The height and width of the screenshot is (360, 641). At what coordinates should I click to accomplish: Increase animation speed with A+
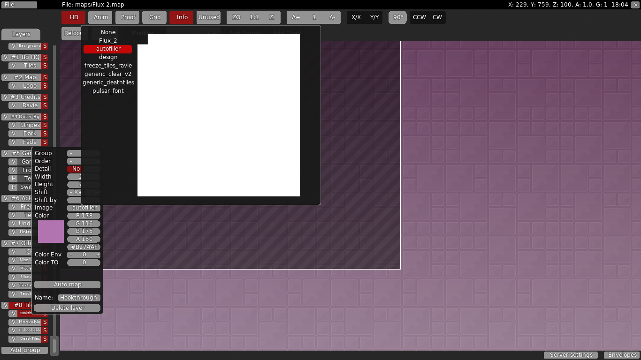[x=296, y=17]
